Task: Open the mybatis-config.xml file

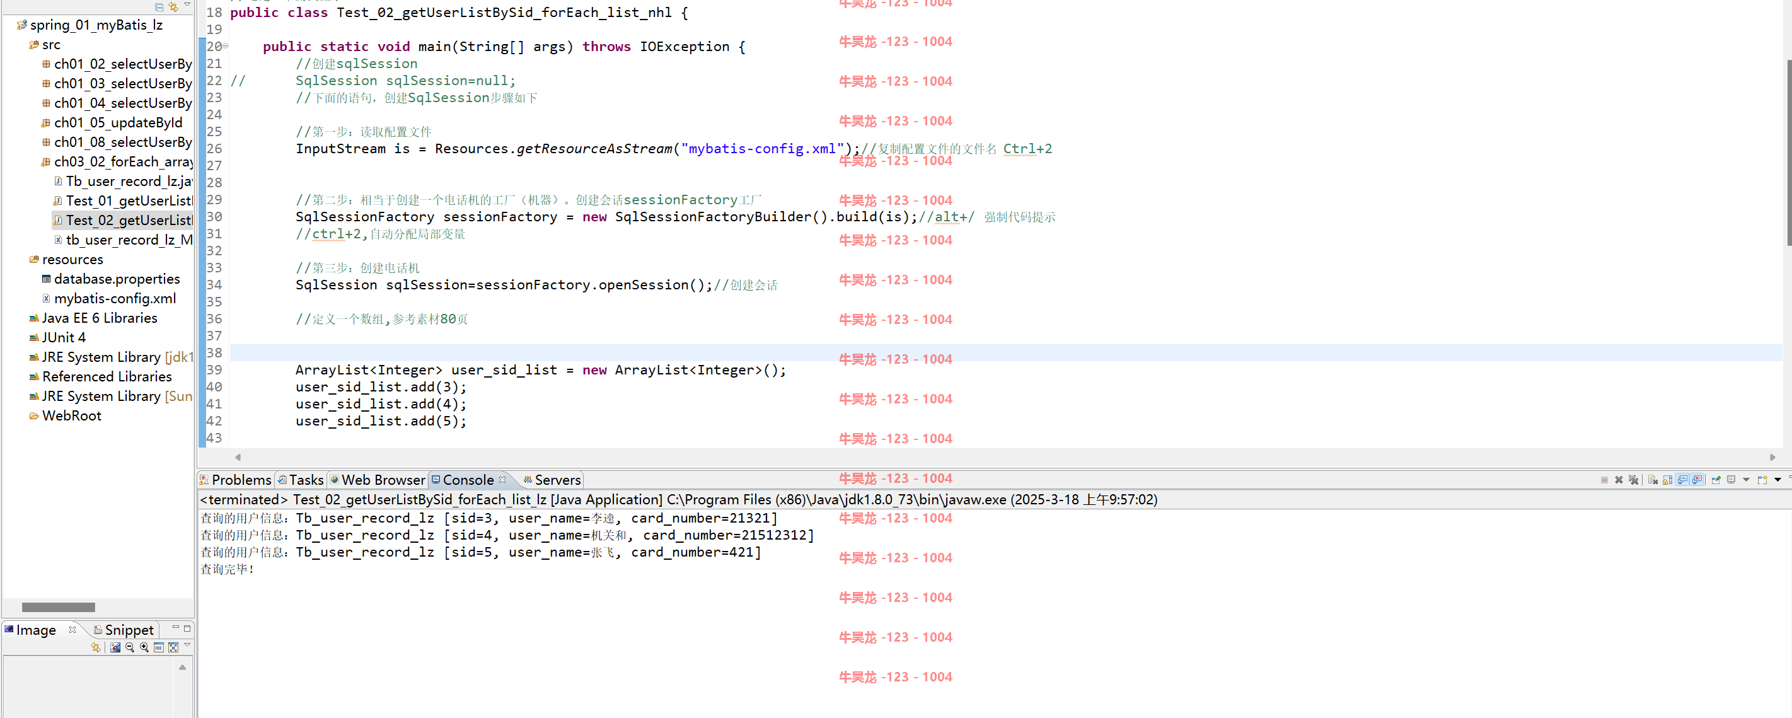Action: click(109, 298)
